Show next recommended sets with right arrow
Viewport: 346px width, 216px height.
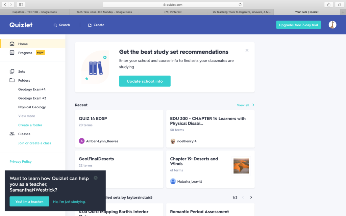pyautogui.click(x=251, y=197)
